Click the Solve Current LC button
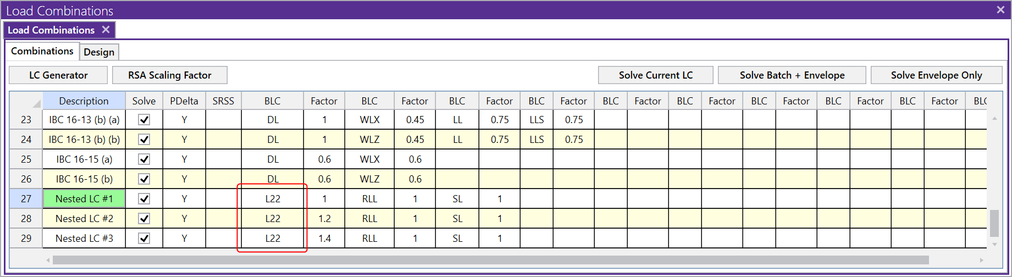The width and height of the screenshot is (1012, 277). click(655, 75)
